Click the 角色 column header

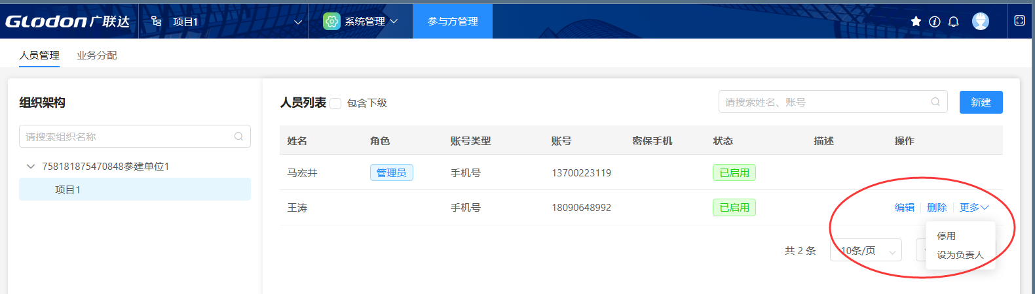point(380,140)
